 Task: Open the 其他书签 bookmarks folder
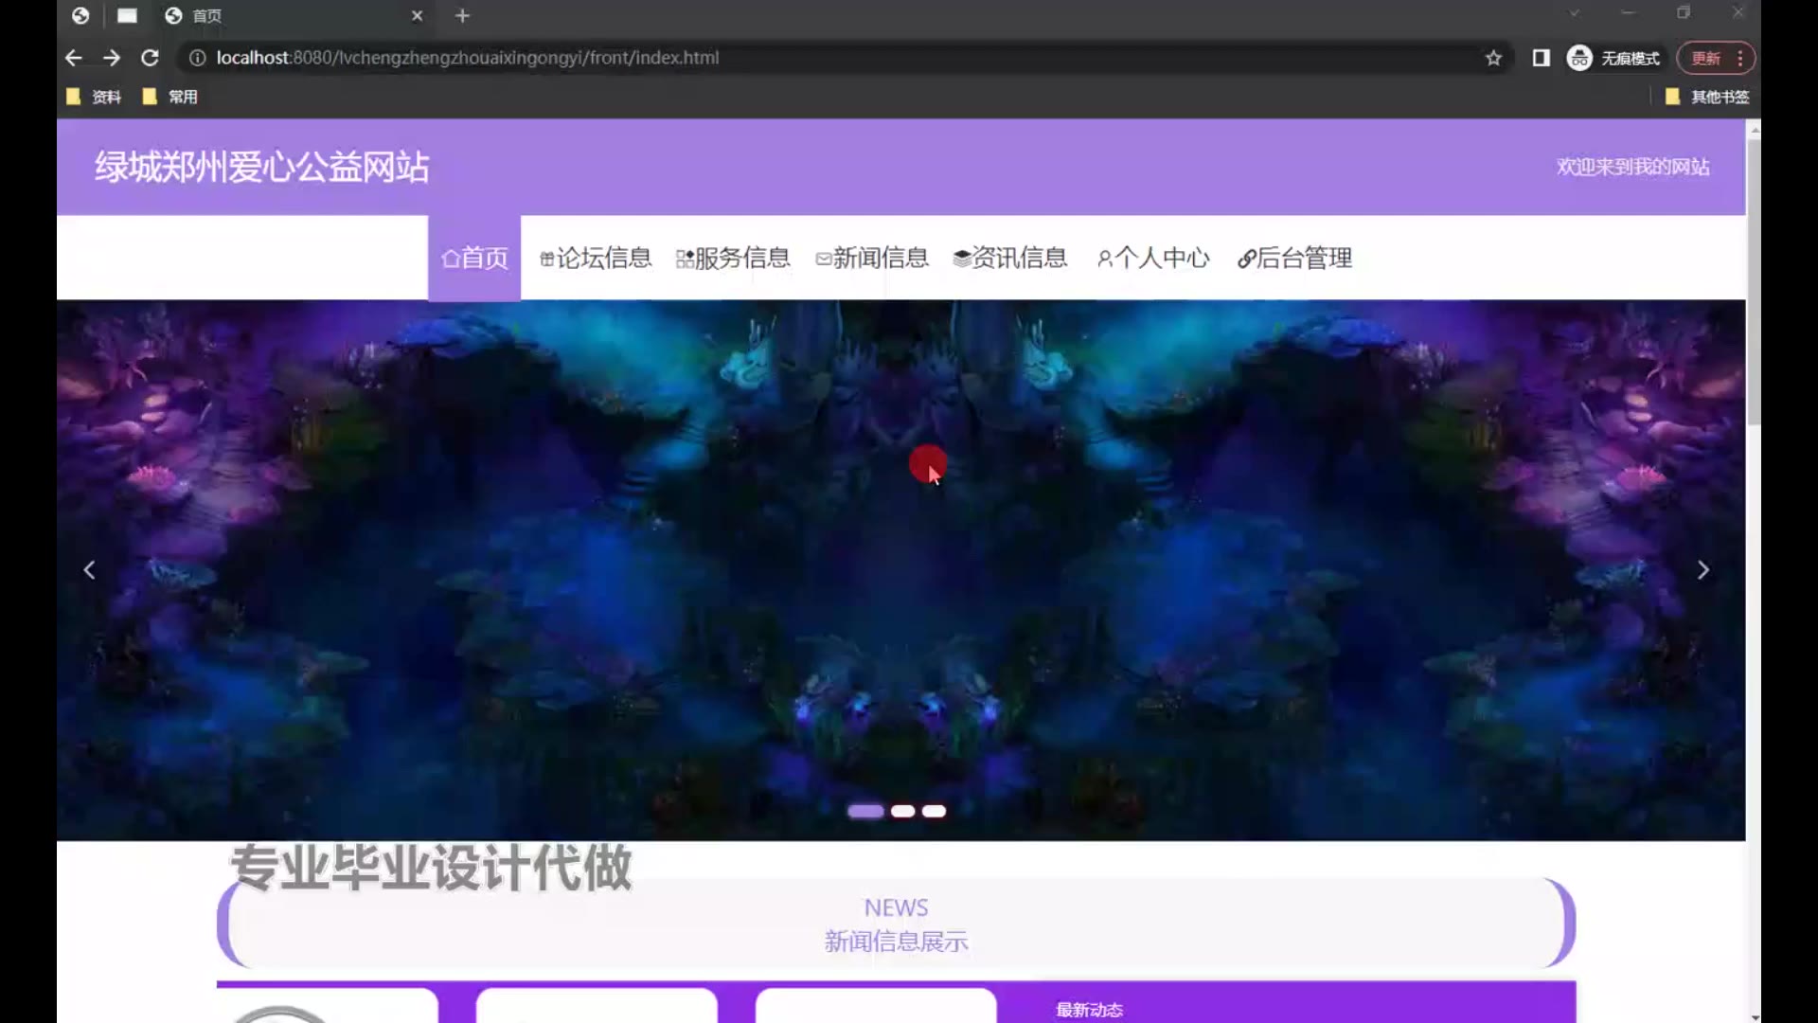(1707, 97)
